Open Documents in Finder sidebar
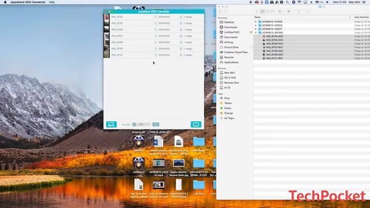This screenshot has height=208, width=370. tap(231, 37)
